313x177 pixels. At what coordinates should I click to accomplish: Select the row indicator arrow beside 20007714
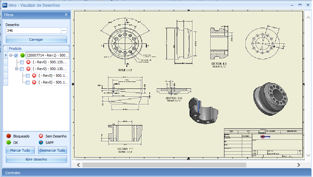(x=5, y=55)
